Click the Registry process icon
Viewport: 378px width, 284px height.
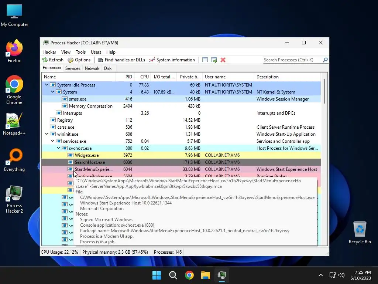click(x=53, y=120)
